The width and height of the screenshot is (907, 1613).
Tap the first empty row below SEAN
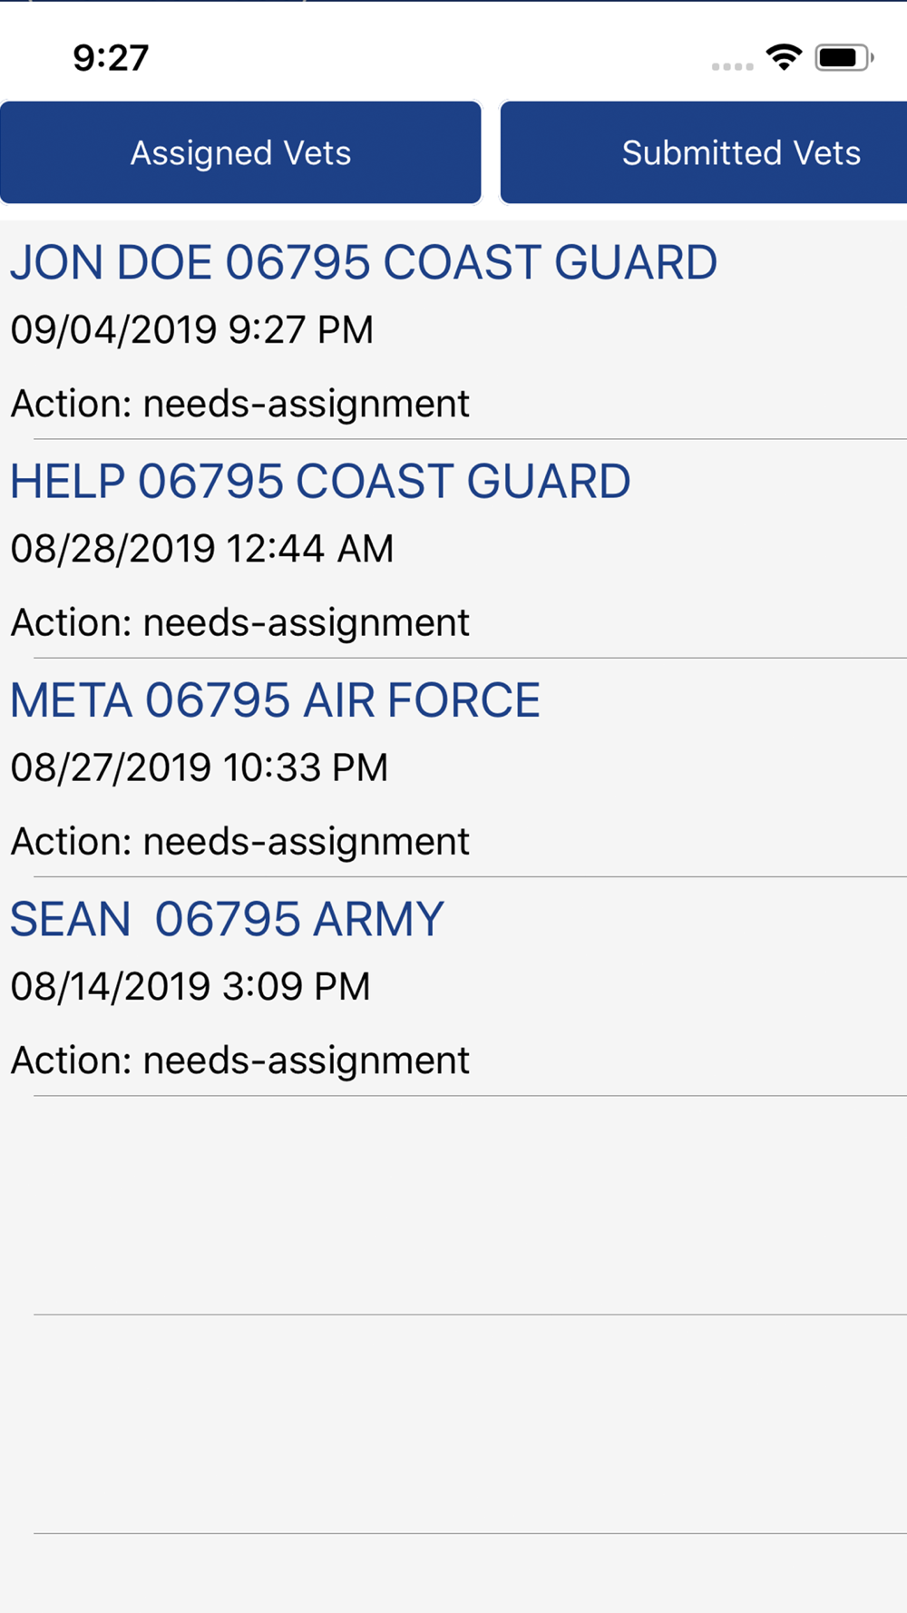[x=453, y=1205]
